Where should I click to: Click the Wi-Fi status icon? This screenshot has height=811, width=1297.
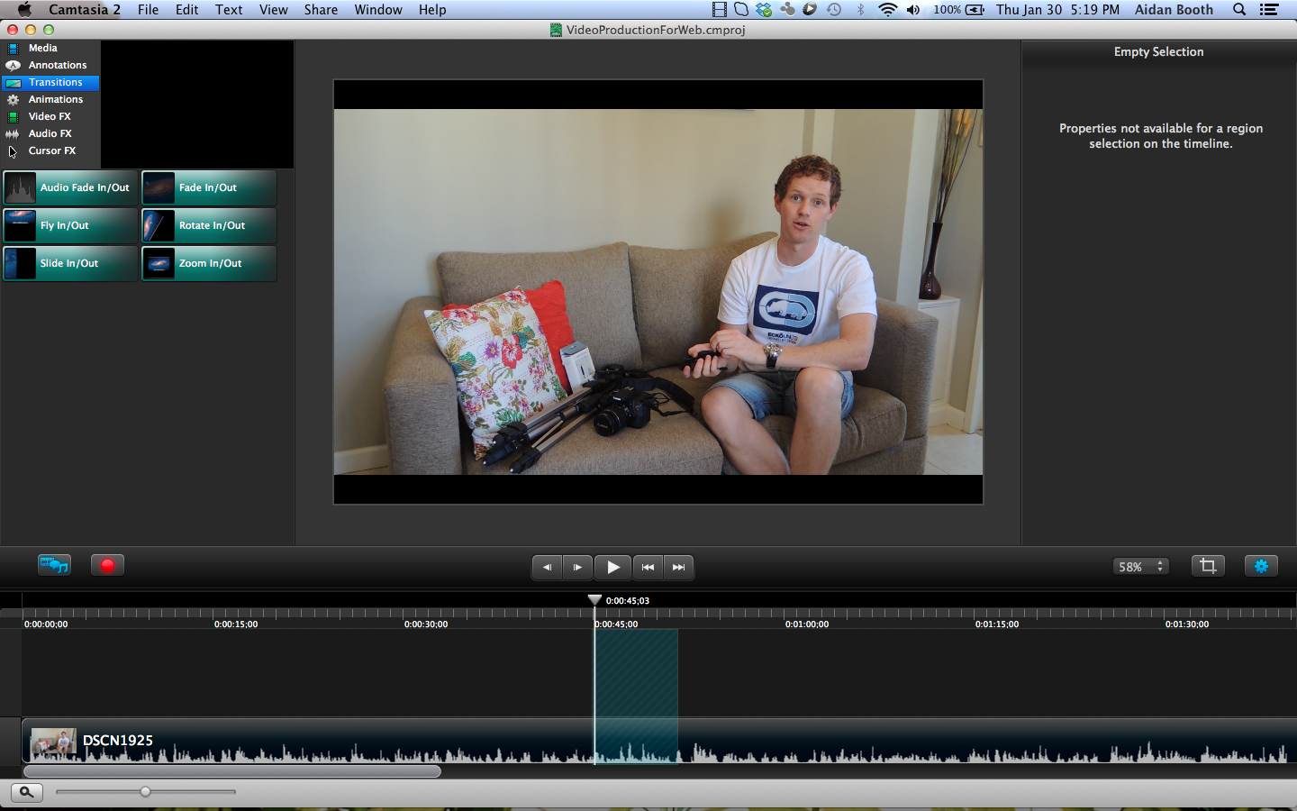point(887,10)
